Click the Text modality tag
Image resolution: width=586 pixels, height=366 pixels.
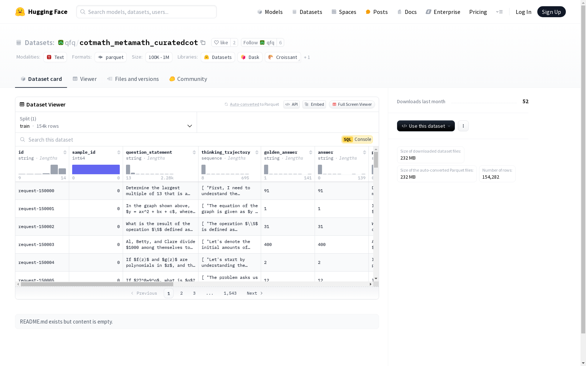pos(55,57)
